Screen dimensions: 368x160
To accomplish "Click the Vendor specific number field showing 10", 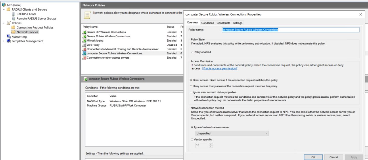I will [202, 145].
